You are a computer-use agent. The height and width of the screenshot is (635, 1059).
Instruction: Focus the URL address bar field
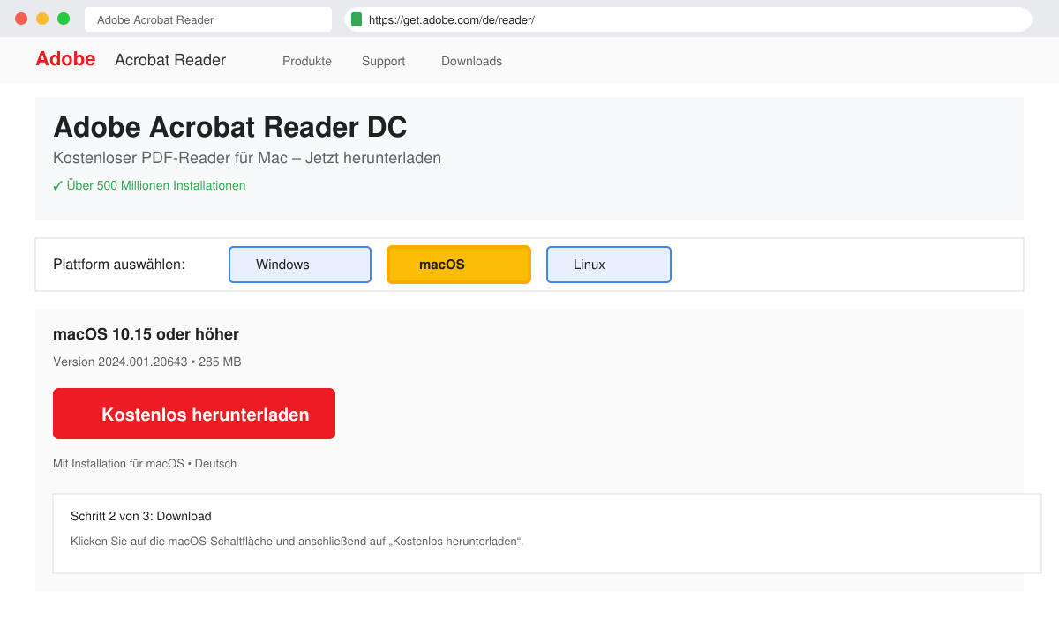tap(688, 19)
